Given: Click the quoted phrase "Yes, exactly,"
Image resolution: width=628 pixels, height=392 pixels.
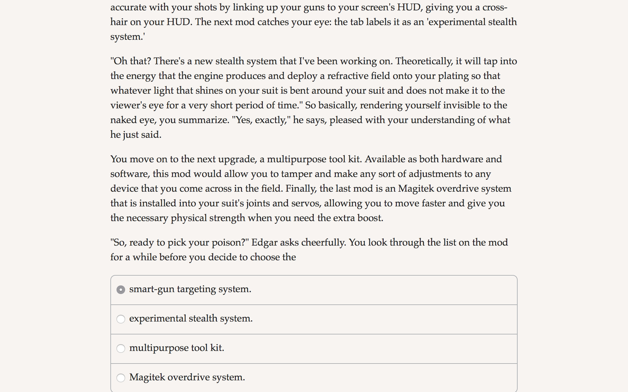Looking at the screenshot, I should click(261, 120).
